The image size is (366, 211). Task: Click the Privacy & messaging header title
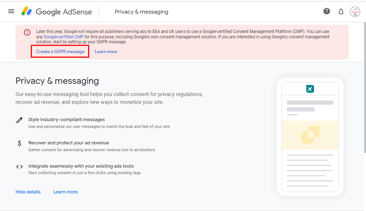(141, 12)
